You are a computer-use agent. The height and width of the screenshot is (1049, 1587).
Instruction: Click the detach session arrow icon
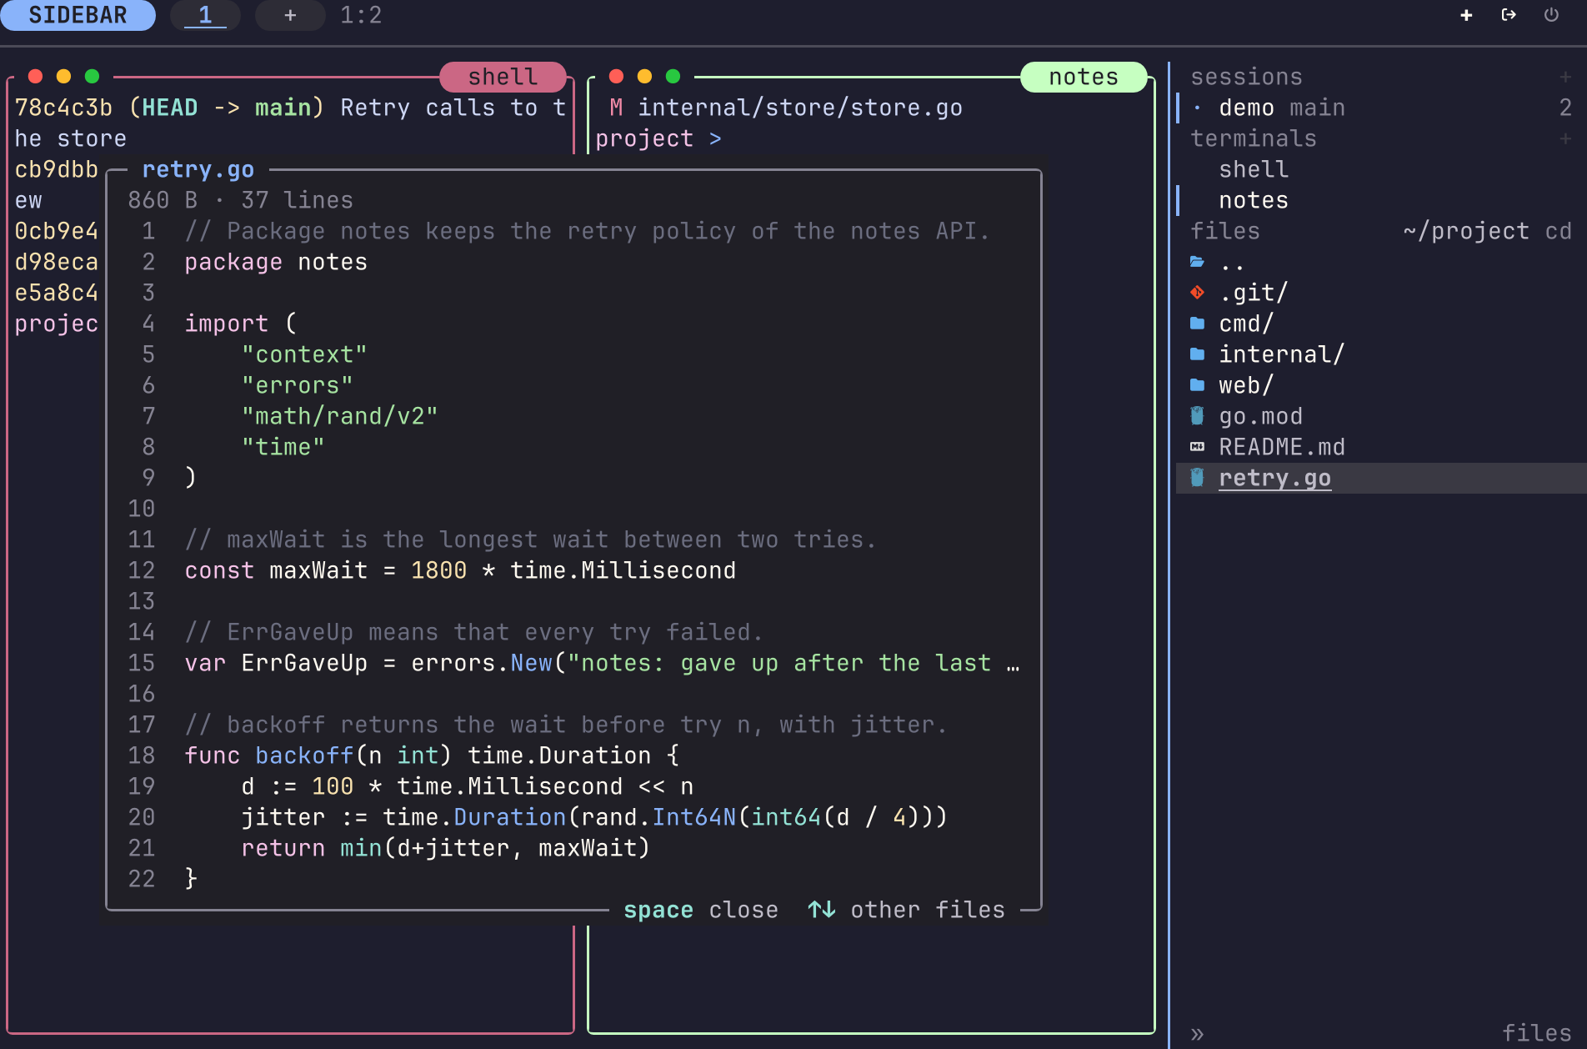1509,15
